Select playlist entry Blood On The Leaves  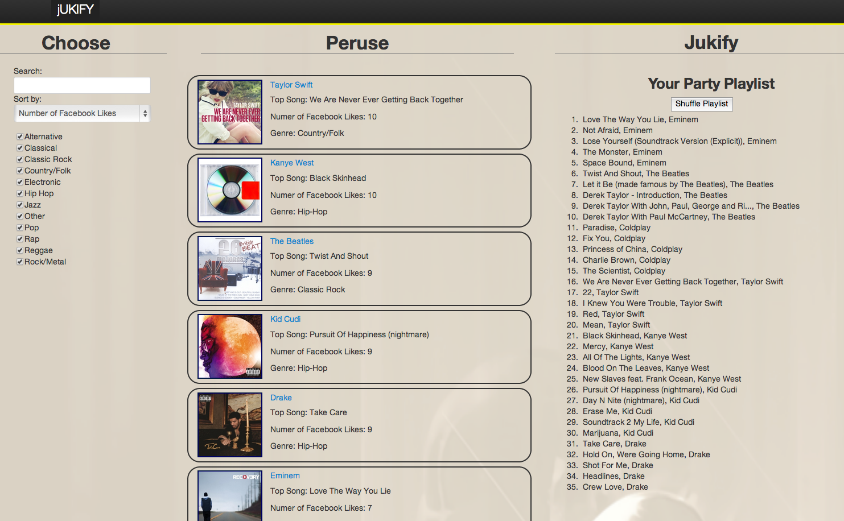tap(646, 368)
